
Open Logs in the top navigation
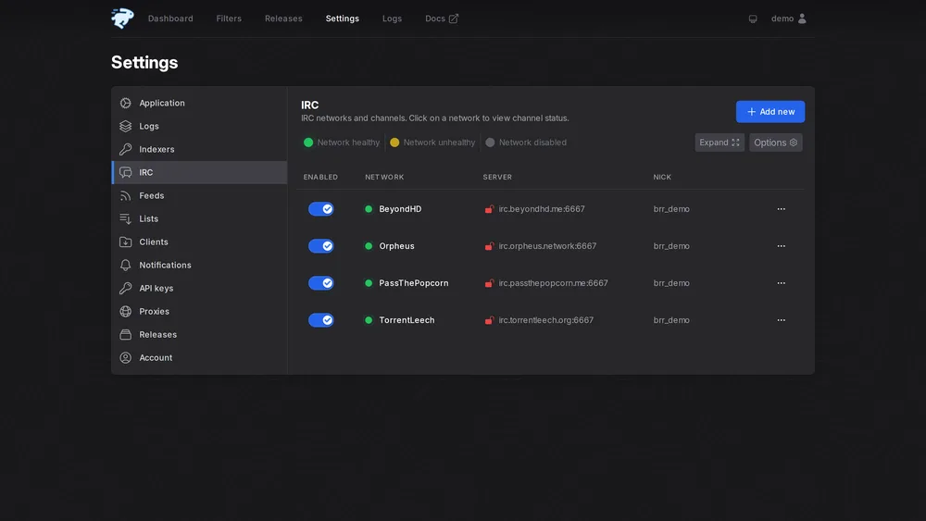click(x=392, y=19)
